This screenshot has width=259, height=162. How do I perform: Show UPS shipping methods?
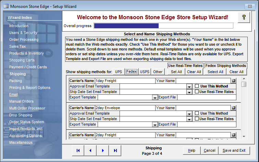point(119,72)
